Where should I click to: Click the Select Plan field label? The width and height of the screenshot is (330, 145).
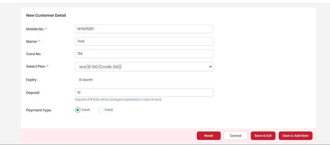point(36,67)
